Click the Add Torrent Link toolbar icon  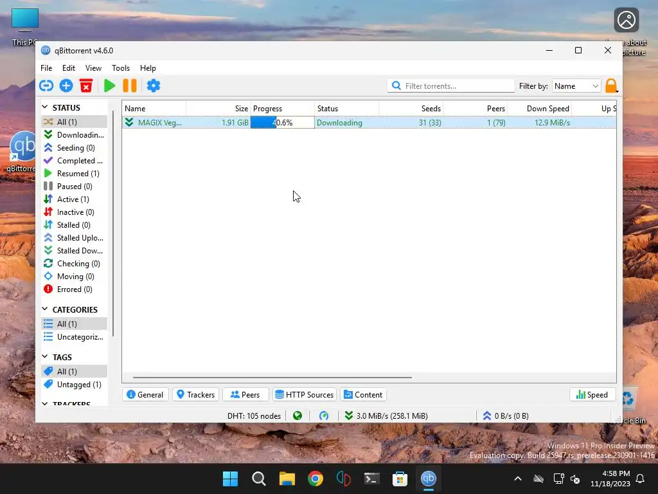tap(46, 86)
